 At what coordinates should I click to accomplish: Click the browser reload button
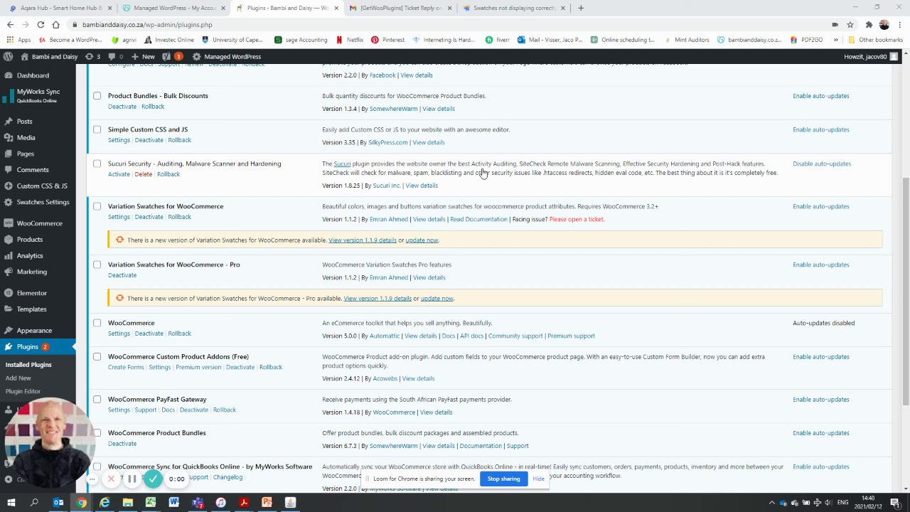[41, 24]
